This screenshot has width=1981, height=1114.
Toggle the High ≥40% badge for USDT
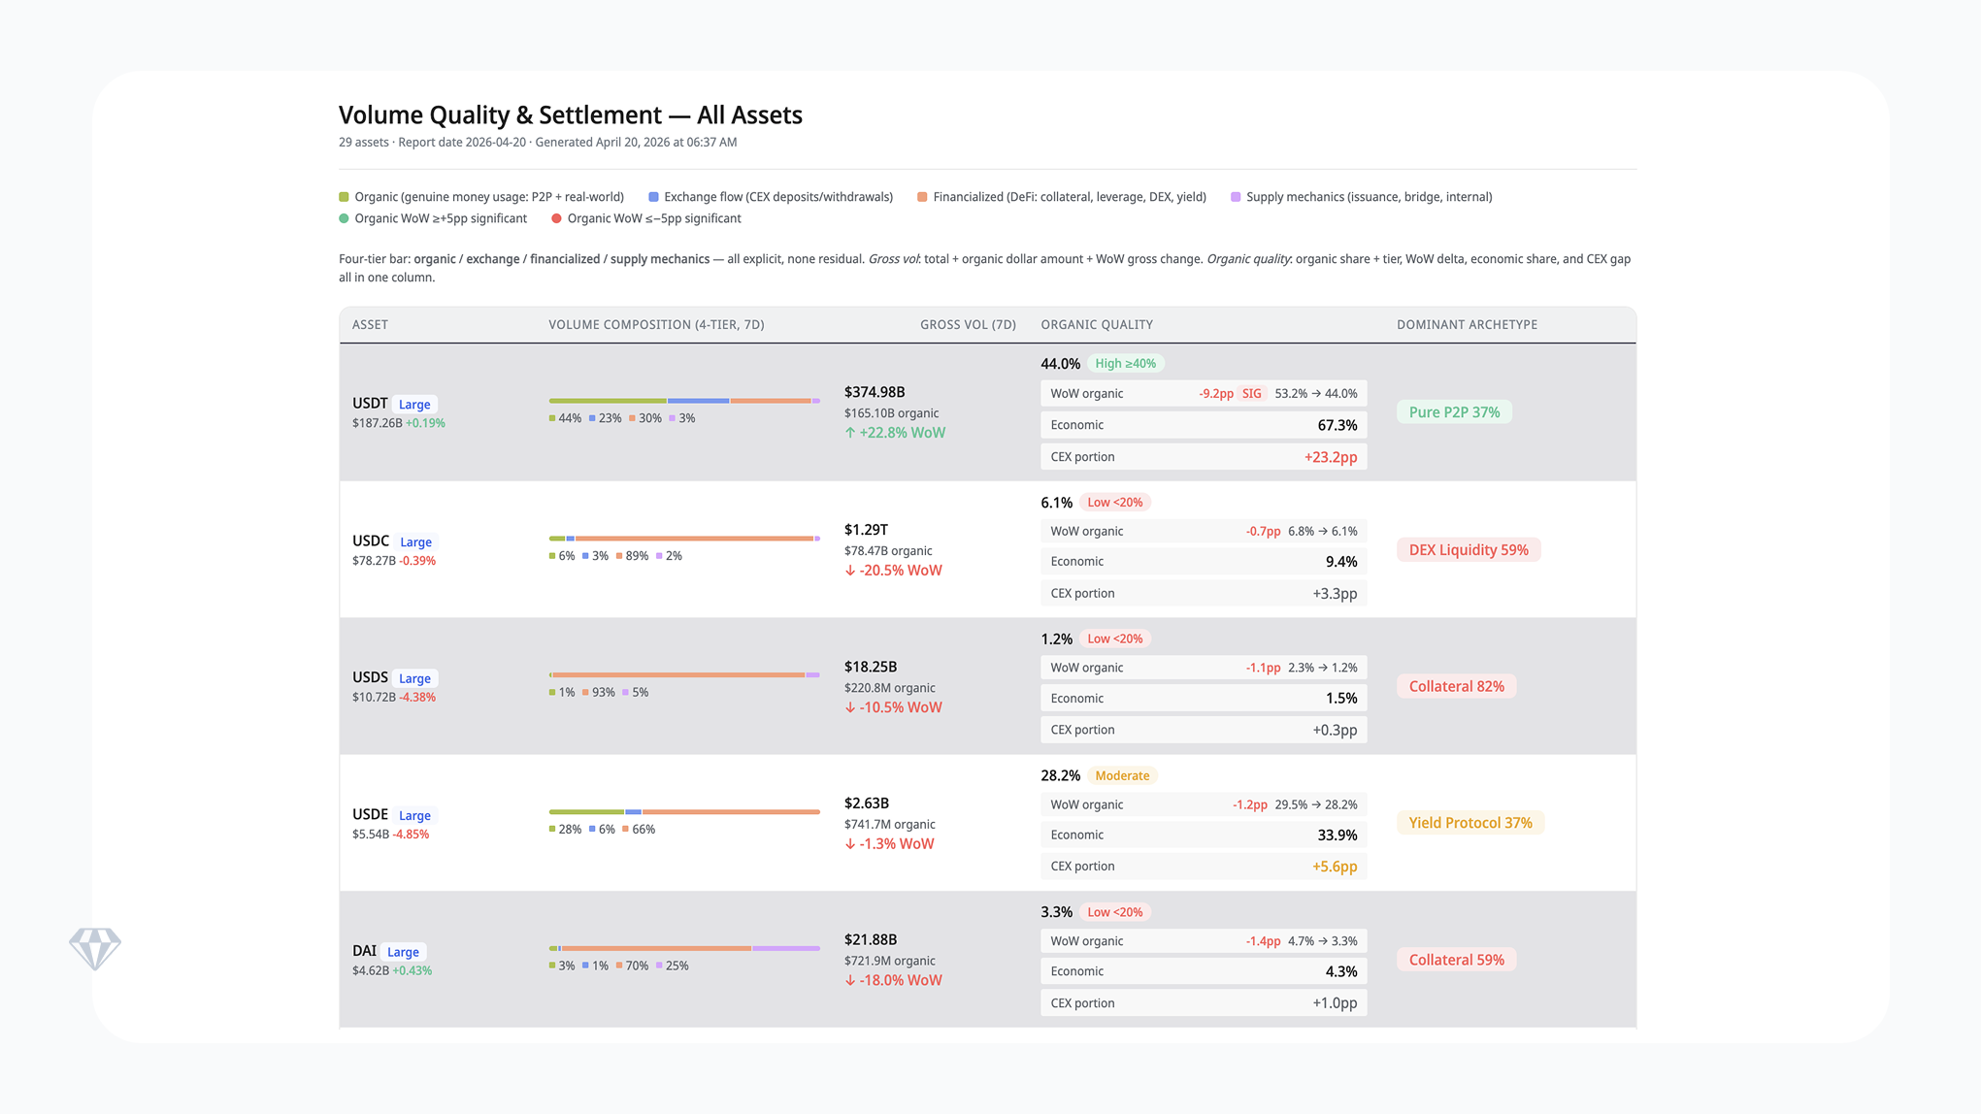(x=1125, y=363)
